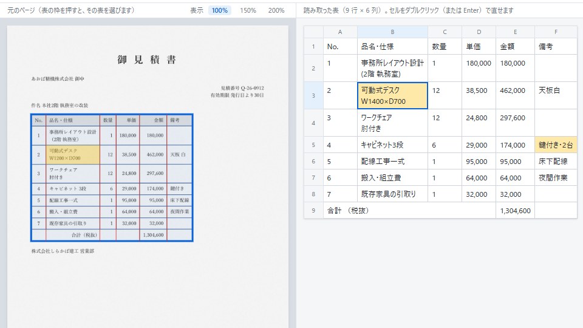Select amount cell 462,000 in grid

tap(516, 95)
